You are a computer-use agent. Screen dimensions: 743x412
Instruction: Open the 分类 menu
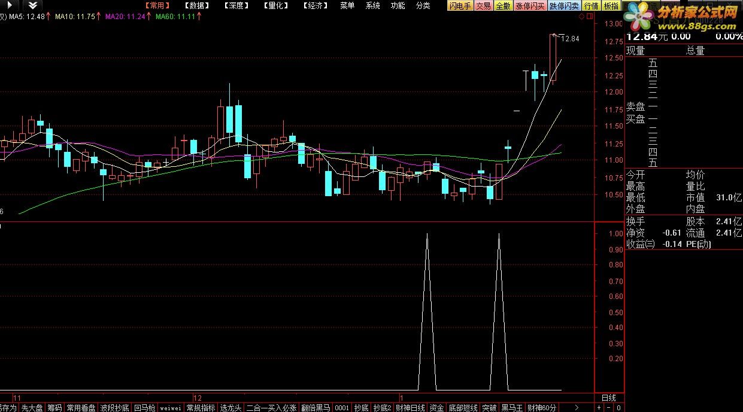[x=423, y=5]
